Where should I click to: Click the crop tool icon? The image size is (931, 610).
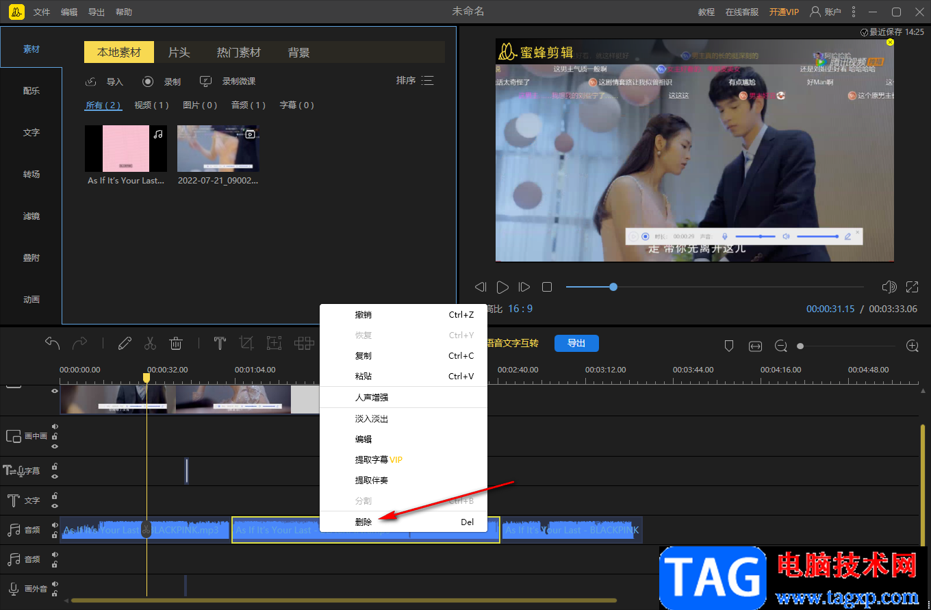pos(246,343)
